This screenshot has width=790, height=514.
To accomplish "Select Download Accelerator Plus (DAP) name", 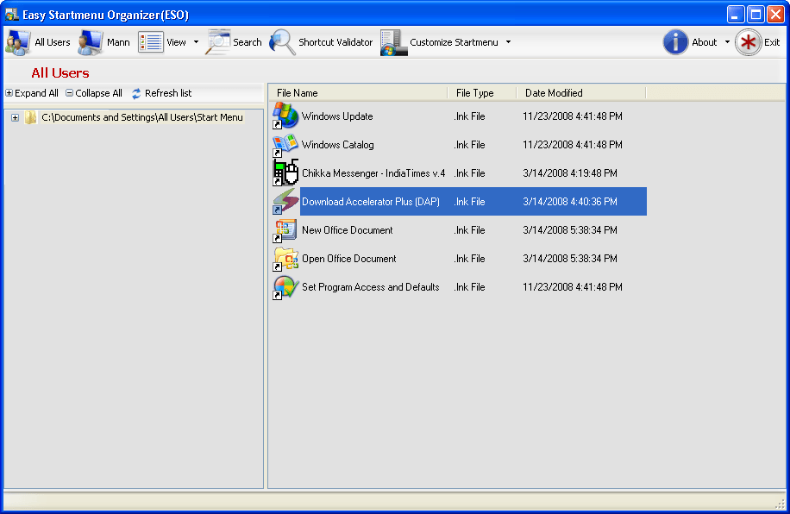I will (x=370, y=202).
